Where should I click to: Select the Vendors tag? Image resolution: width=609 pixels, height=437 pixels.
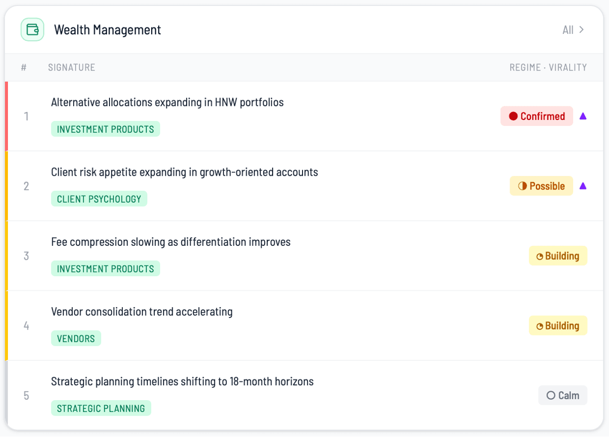[76, 338]
